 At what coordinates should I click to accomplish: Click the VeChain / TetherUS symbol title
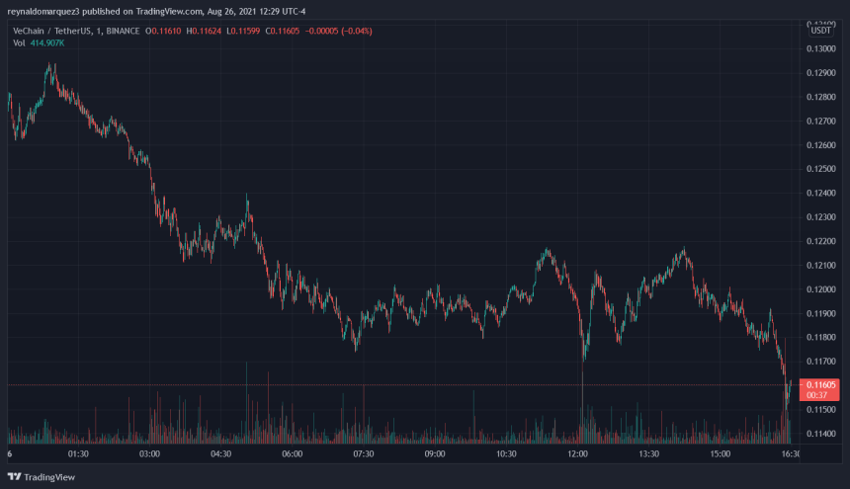[x=52, y=31]
